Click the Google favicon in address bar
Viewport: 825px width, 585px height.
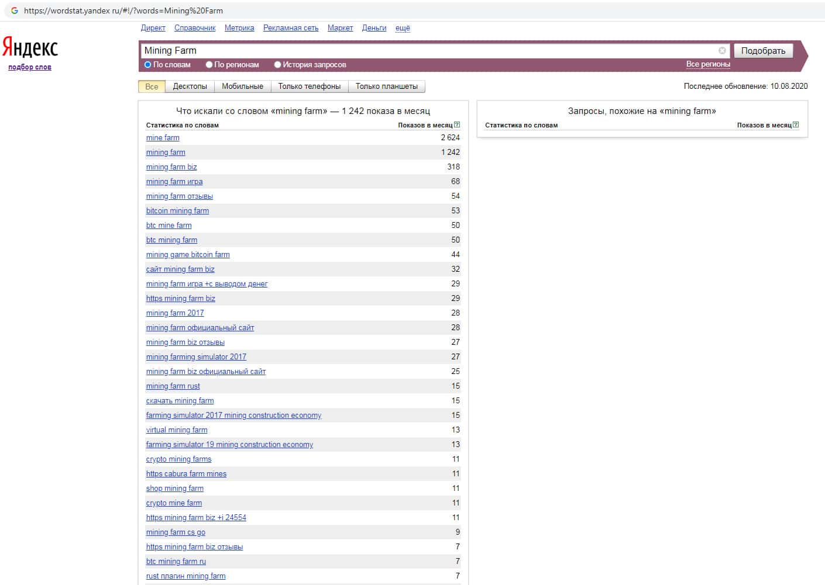[x=15, y=11]
